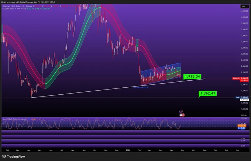Open the purple circular event icon above flags
The image size is (251, 161).
pos(181,111)
